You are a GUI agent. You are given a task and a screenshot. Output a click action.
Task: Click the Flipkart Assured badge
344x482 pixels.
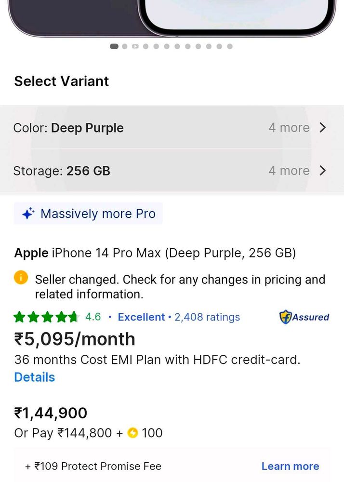[x=304, y=317]
